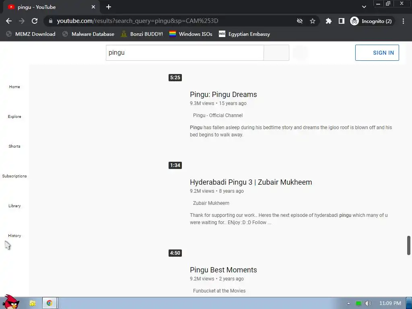Click the YouTube search box containing pingu
Image resolution: width=412 pixels, height=309 pixels.
point(185,53)
